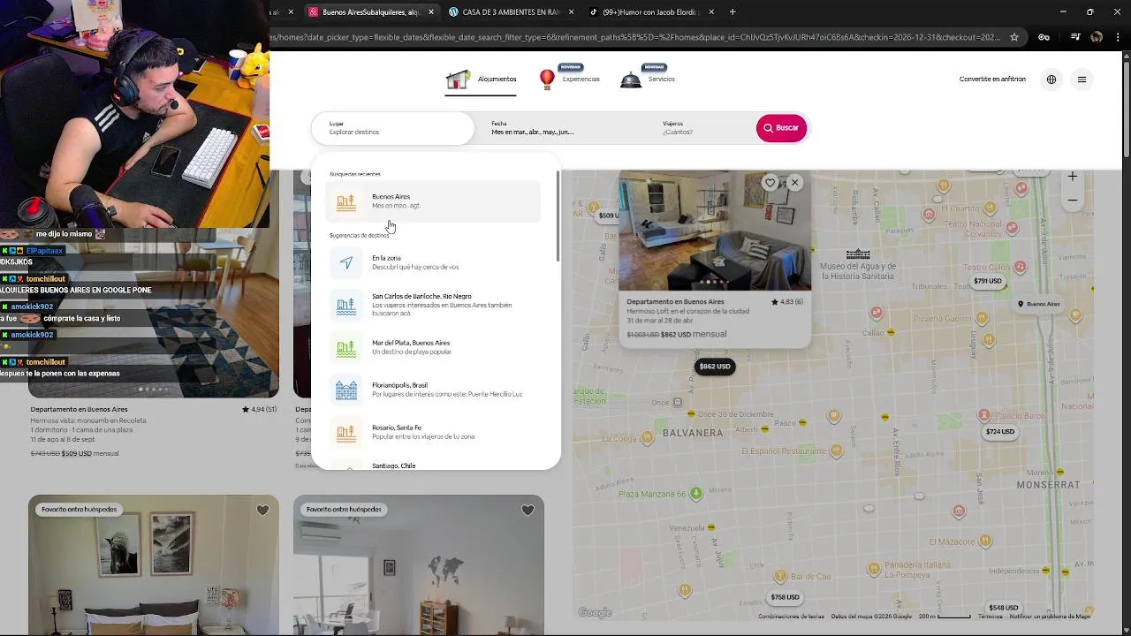Viewport: 1131px width, 636px height.
Task: Click the Florianópolis building icon
Action: (346, 390)
